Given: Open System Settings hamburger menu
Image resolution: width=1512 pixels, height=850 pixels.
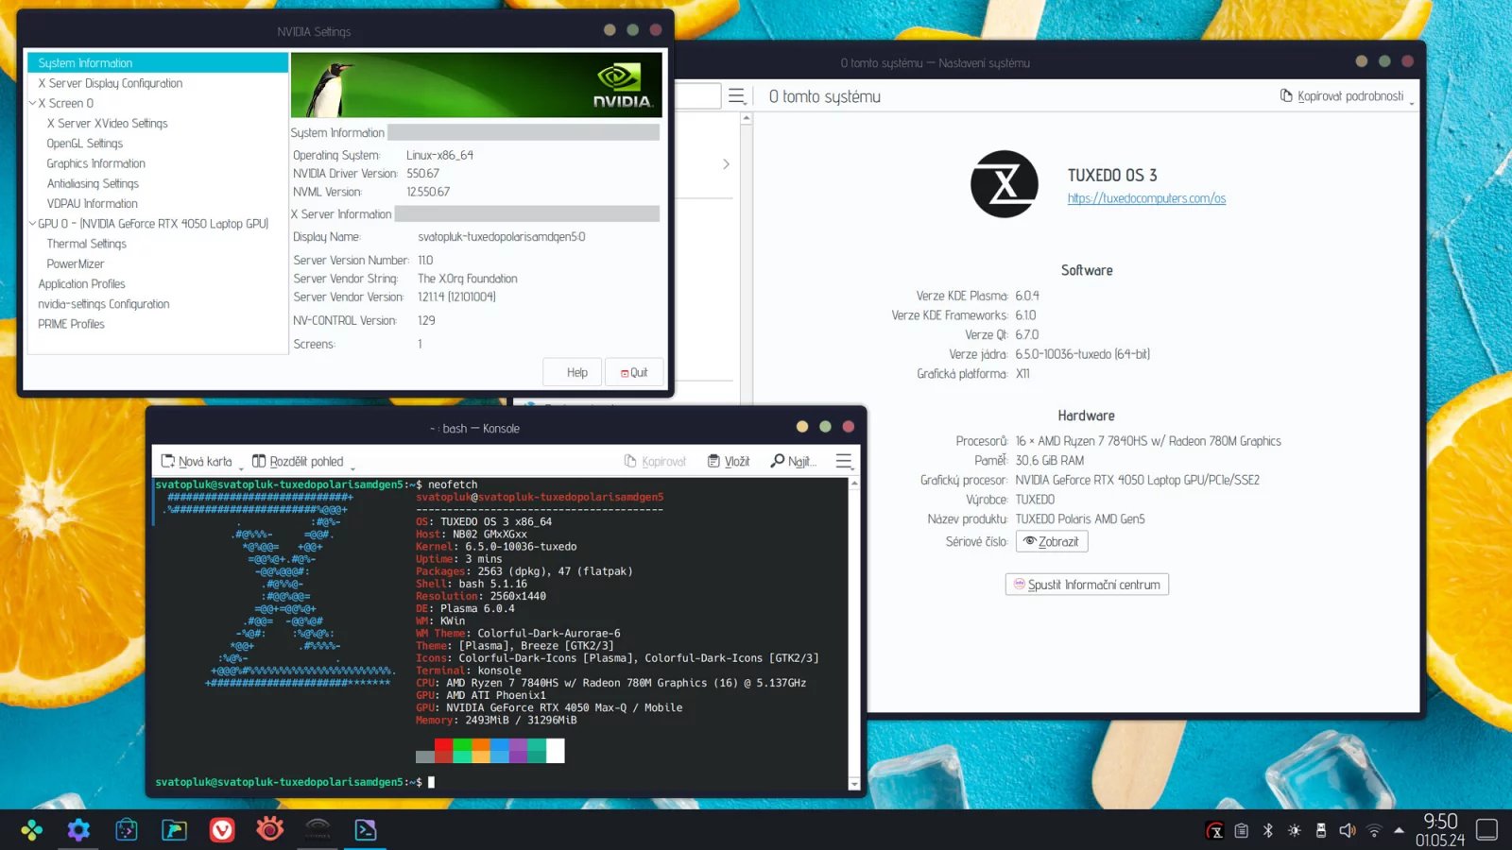Looking at the screenshot, I should [x=737, y=95].
